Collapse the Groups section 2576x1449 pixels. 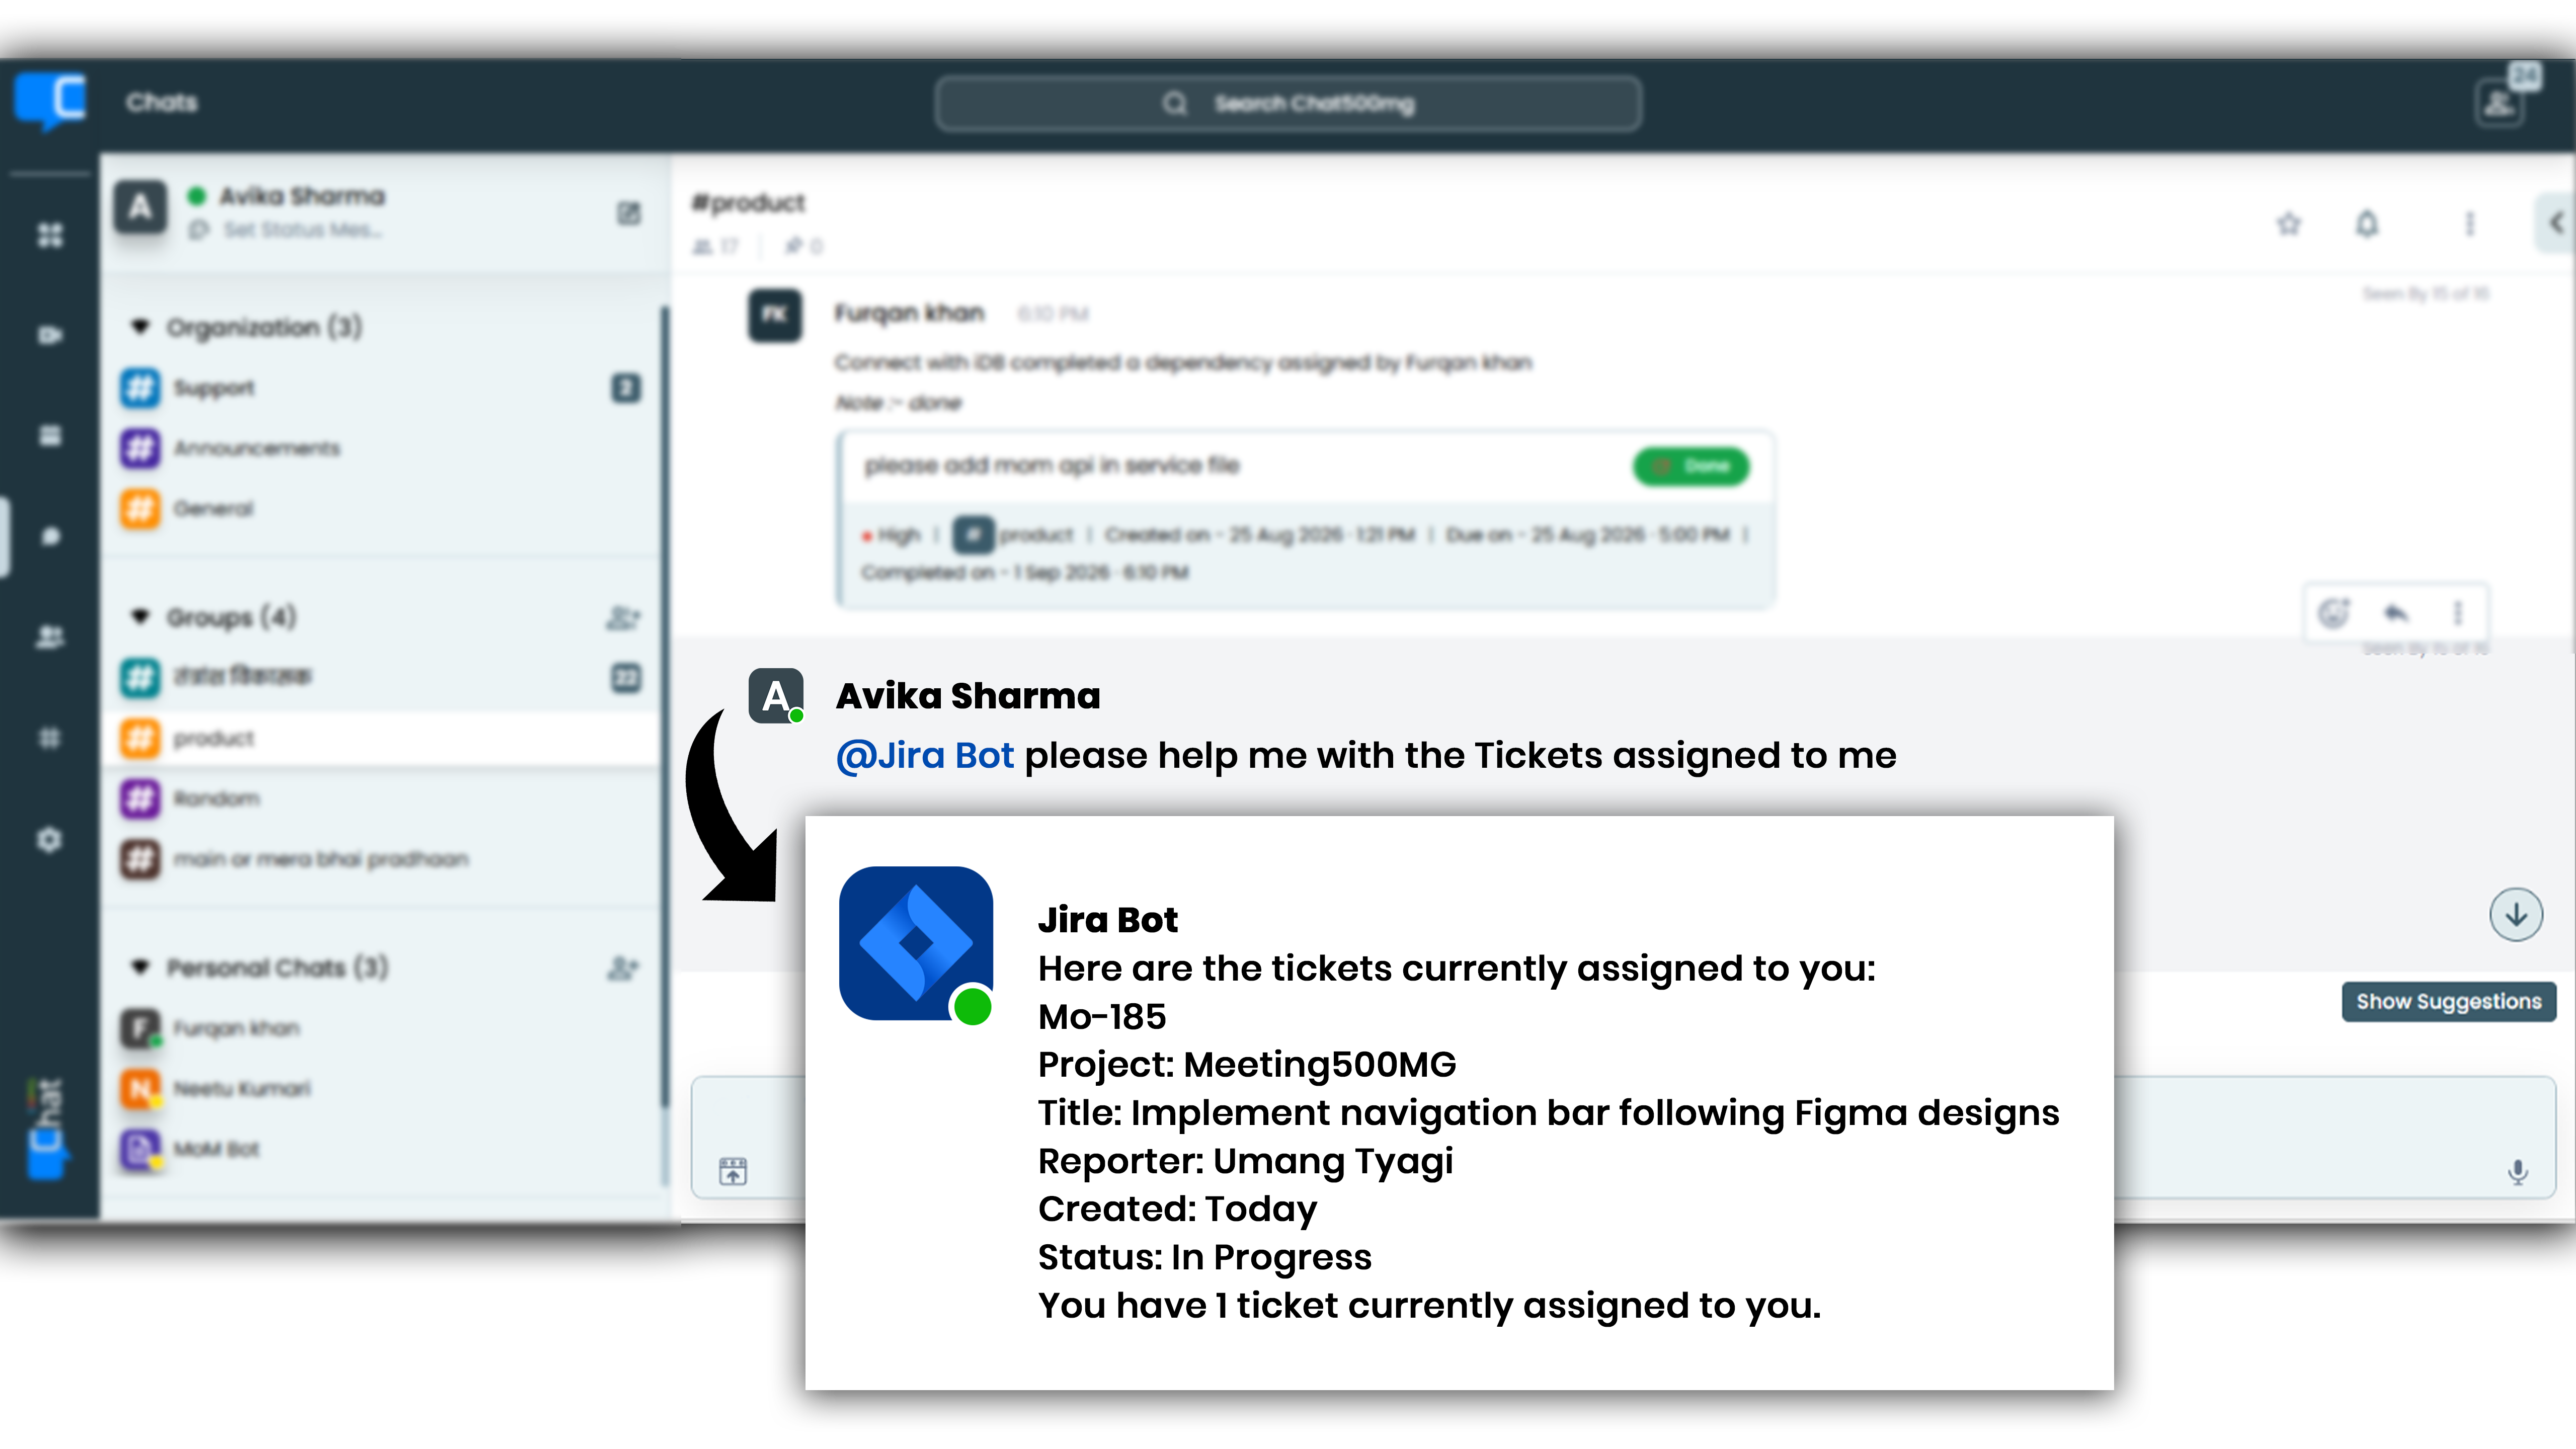click(140, 617)
